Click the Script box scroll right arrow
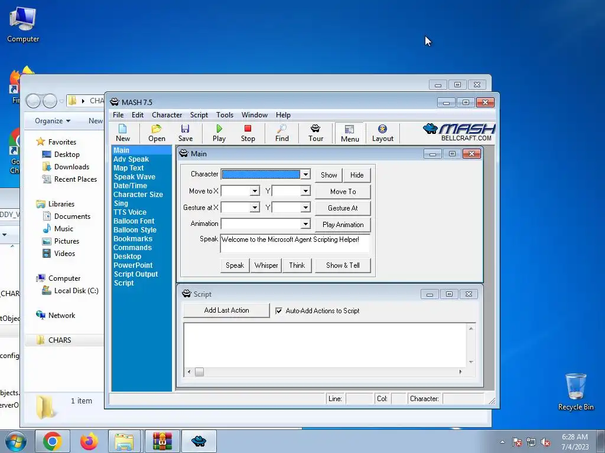Image resolution: width=605 pixels, height=453 pixels. pyautogui.click(x=460, y=372)
